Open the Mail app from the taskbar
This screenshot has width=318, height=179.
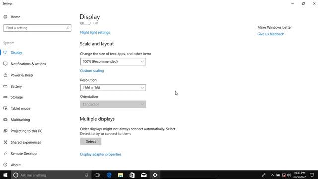144,175
